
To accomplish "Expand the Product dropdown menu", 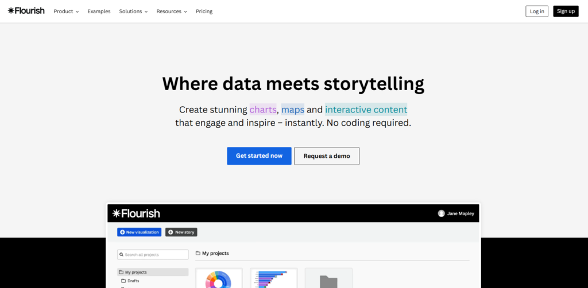I will (66, 11).
